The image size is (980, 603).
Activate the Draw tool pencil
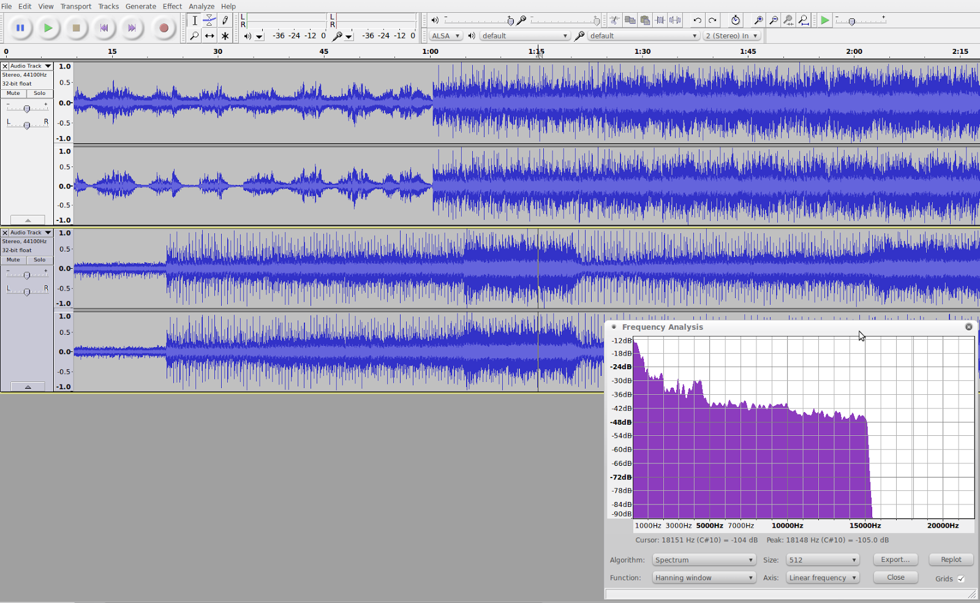(x=224, y=20)
